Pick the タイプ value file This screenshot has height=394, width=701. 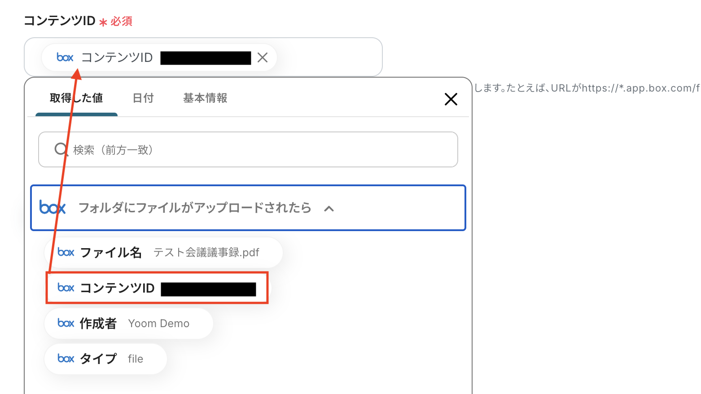coord(106,359)
